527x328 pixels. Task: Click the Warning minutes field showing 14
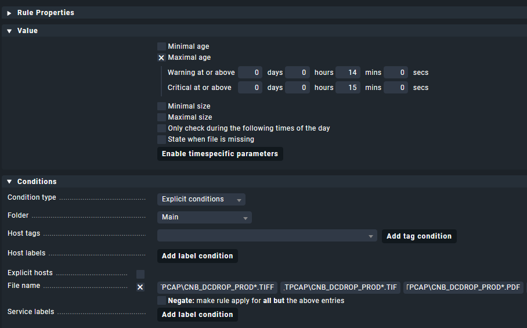coord(348,73)
